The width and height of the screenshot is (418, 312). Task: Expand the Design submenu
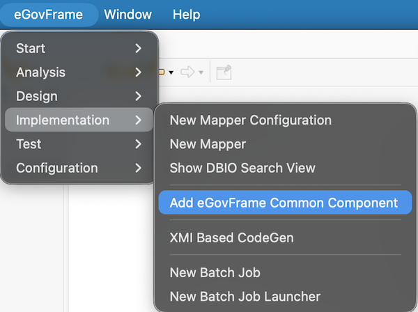79,96
